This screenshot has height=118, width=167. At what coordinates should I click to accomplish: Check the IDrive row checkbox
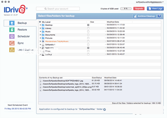coord(88,51)
